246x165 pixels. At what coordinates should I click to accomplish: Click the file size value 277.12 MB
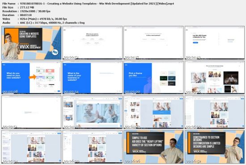(x=27, y=7)
